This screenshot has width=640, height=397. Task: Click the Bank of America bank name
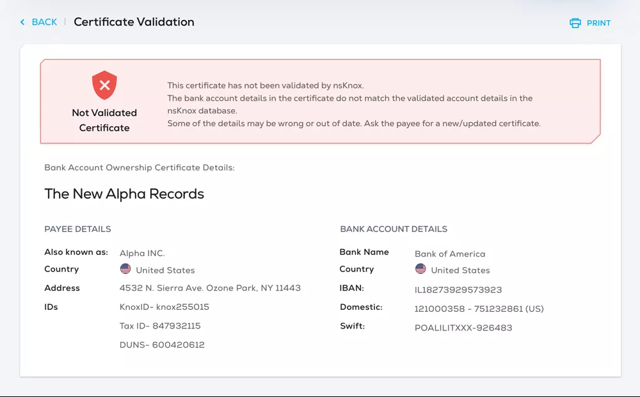(450, 254)
